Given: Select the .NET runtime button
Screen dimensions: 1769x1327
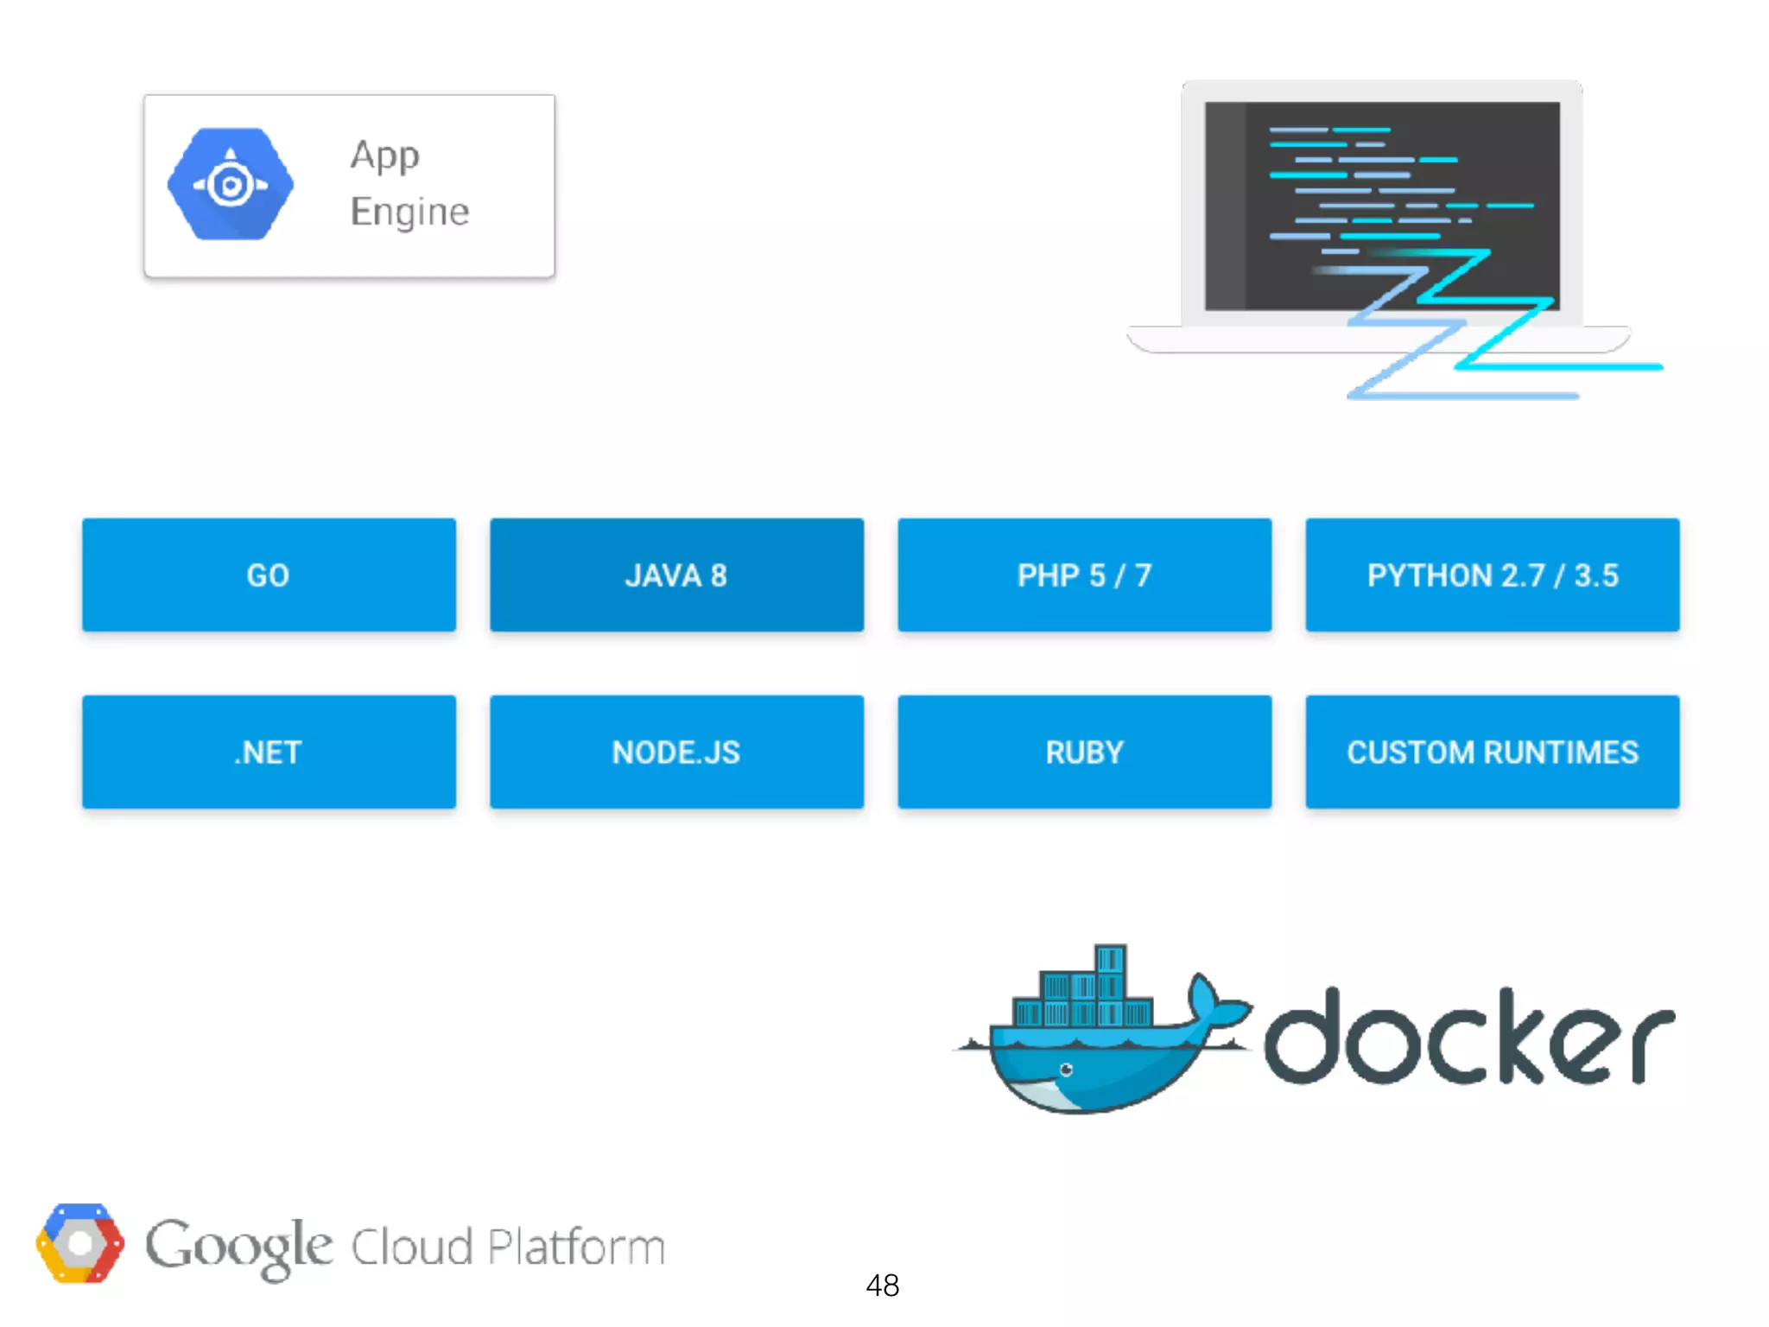Looking at the screenshot, I should pos(269,752).
